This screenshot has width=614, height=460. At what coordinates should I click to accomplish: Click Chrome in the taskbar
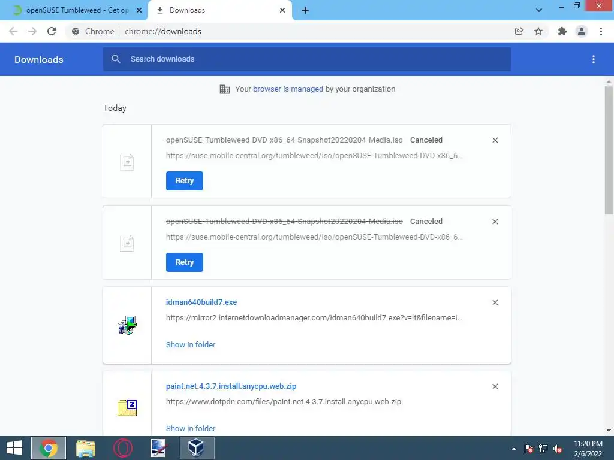click(x=49, y=448)
